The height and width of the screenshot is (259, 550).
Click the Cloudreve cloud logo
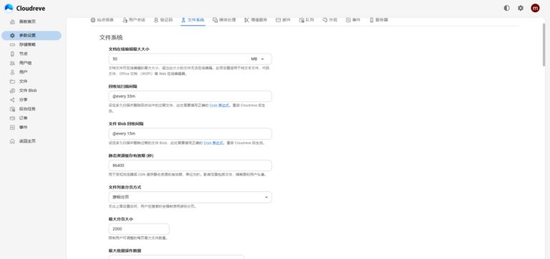(x=9, y=8)
